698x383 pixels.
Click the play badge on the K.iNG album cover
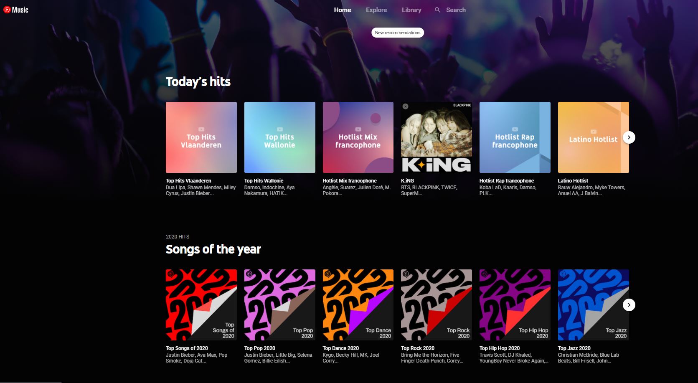pos(405,107)
